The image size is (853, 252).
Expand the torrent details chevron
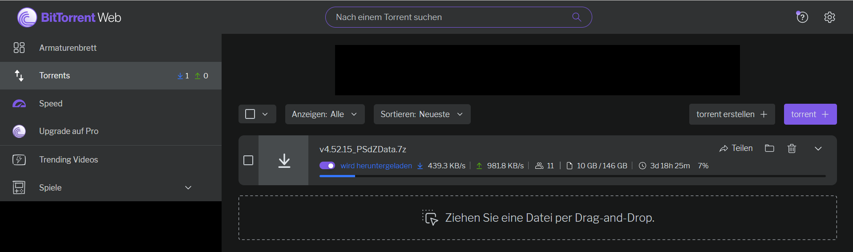click(818, 149)
